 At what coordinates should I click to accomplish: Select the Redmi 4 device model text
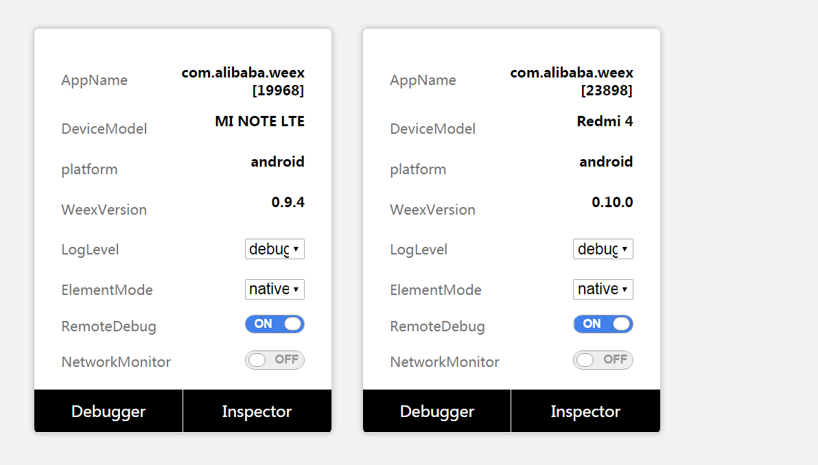click(605, 121)
